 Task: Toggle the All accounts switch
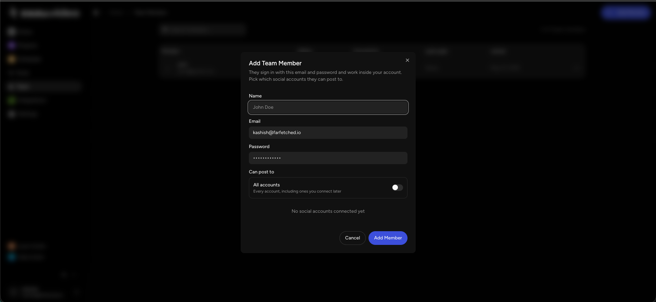[x=397, y=187]
